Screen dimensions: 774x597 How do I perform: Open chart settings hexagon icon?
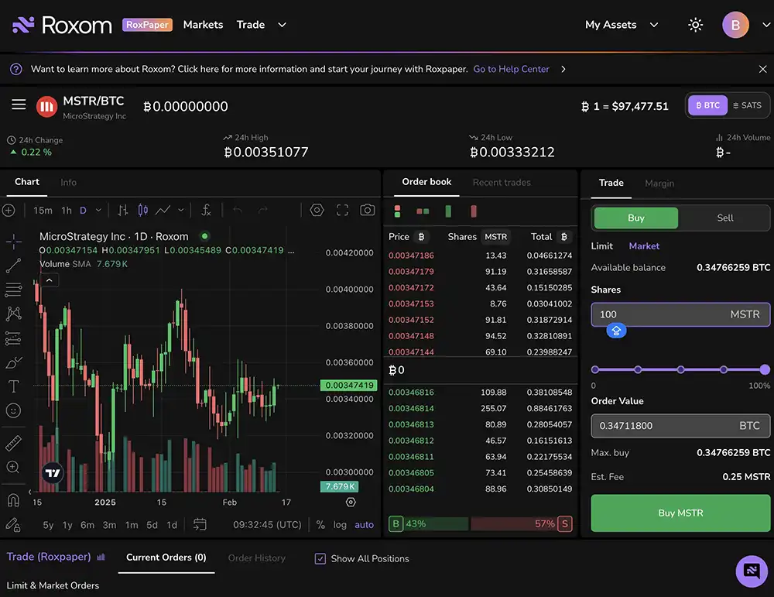coord(317,211)
